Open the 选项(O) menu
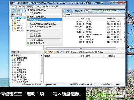The height and width of the screenshot is (100, 134). pyautogui.click(x=46, y=7)
